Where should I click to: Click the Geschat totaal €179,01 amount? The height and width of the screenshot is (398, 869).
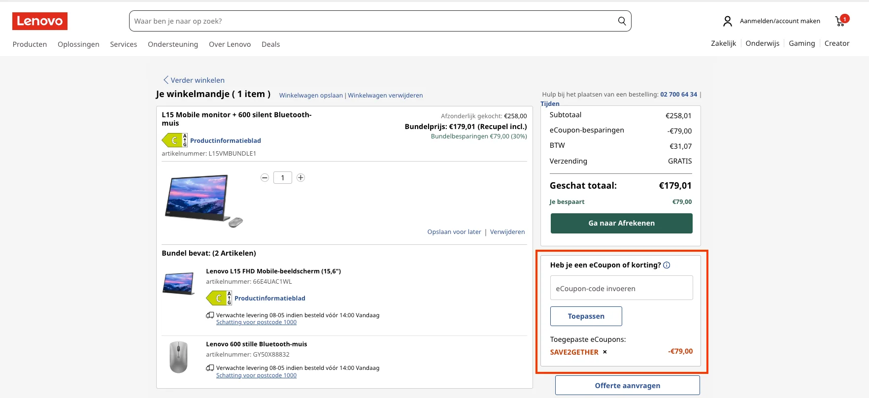[x=675, y=186]
